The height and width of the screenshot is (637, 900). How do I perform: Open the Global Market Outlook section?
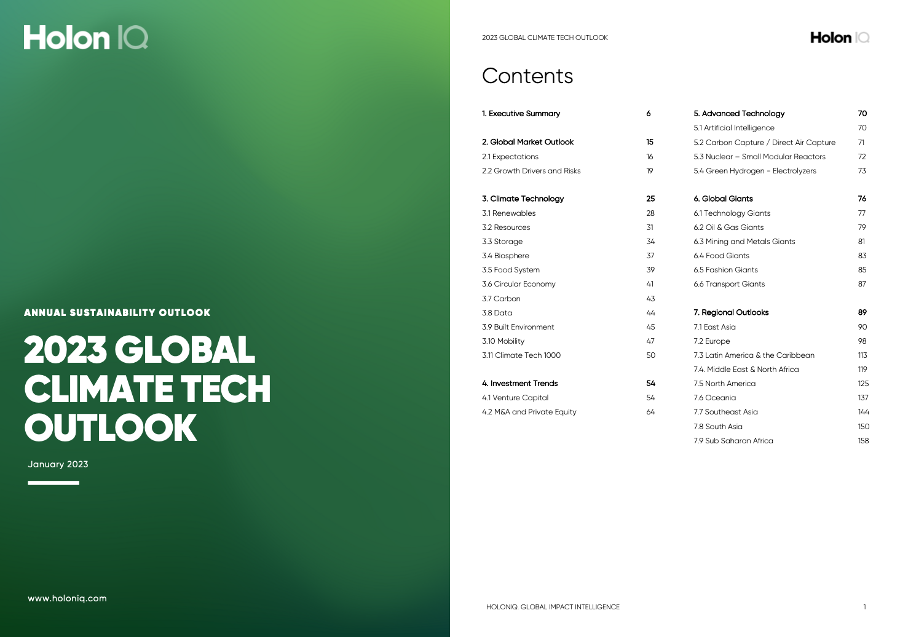click(529, 142)
